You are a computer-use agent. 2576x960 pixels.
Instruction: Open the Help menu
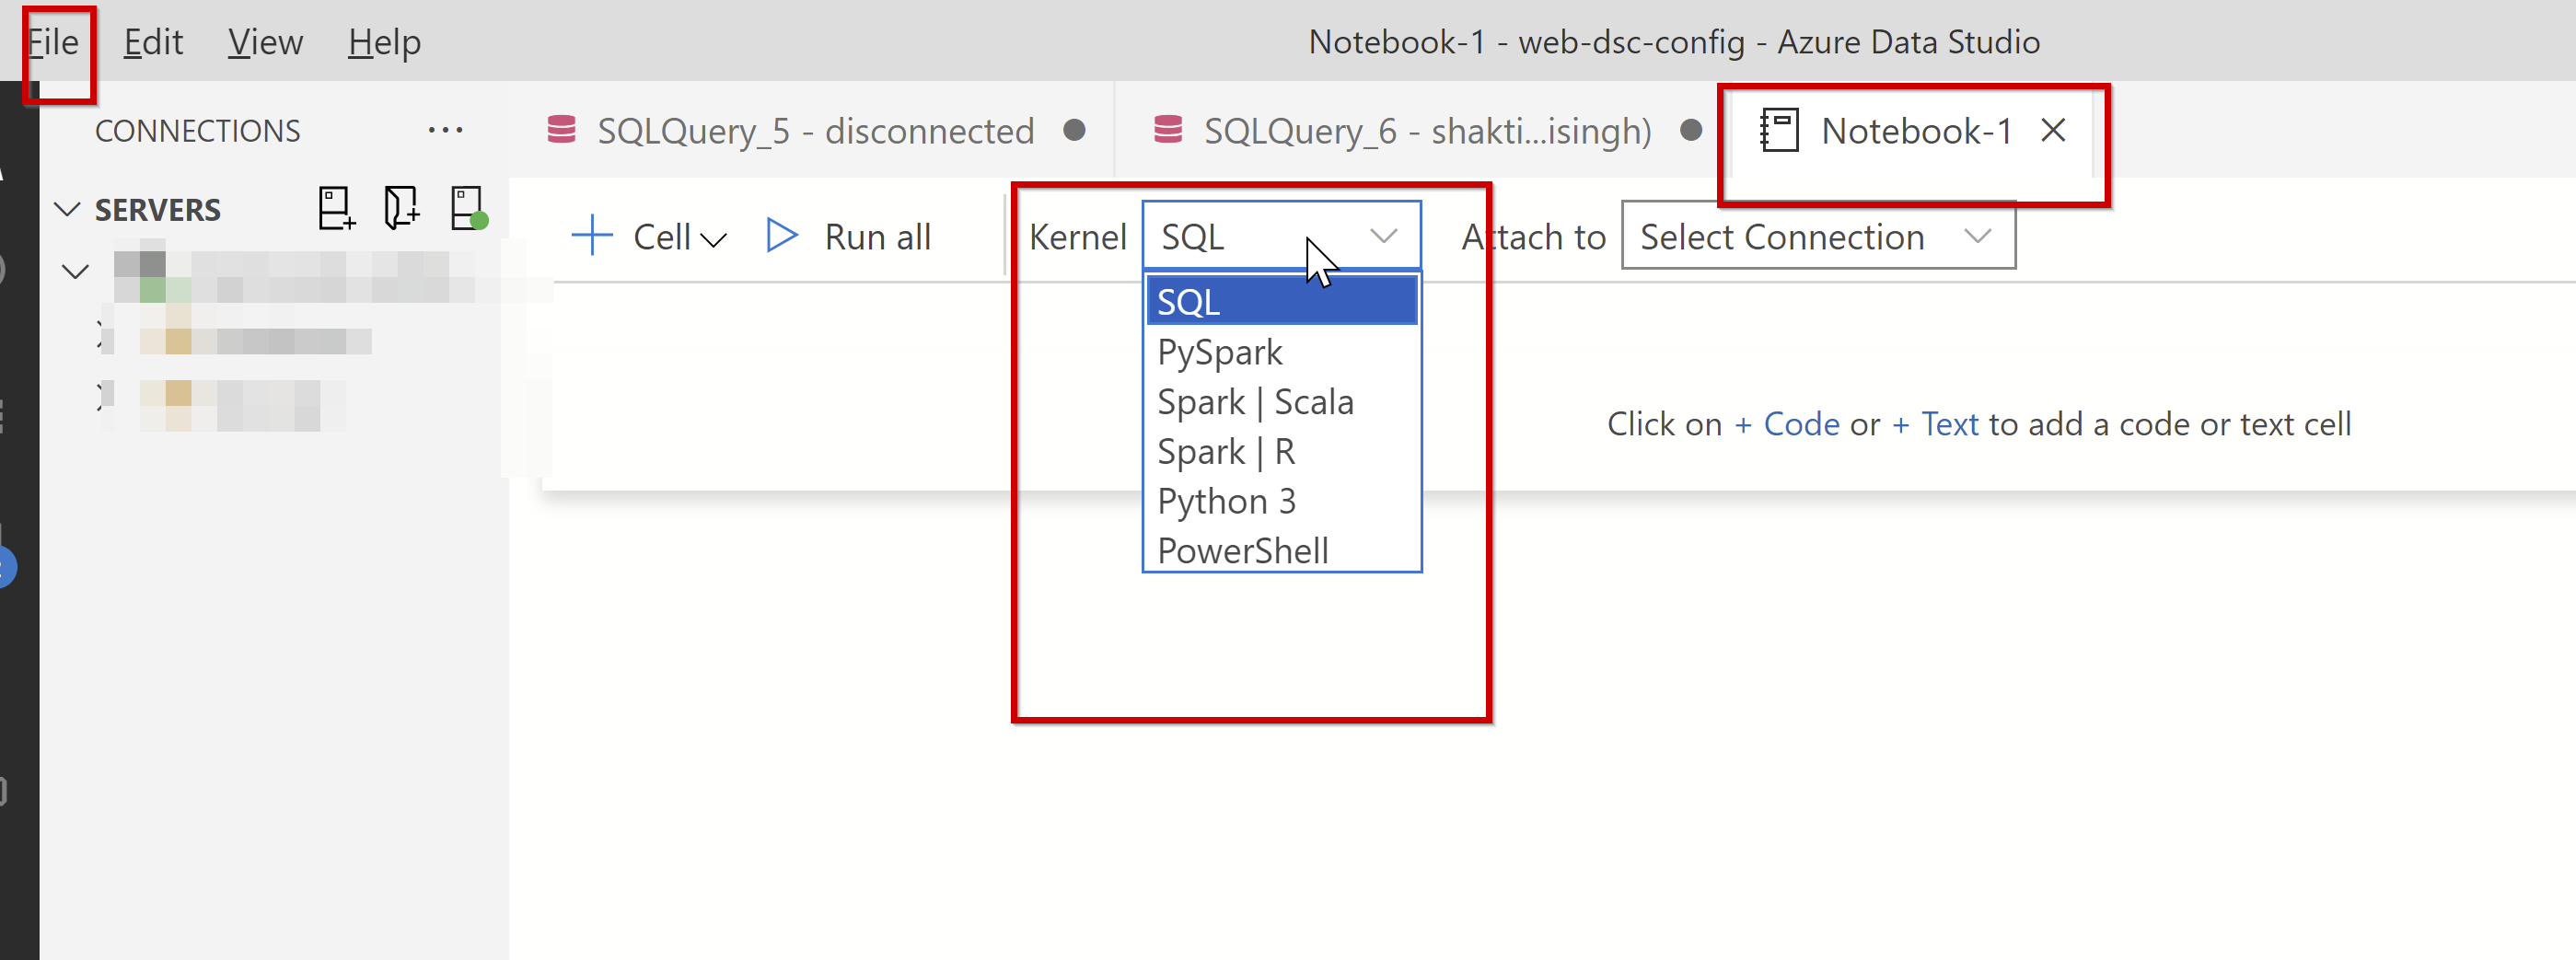click(x=384, y=42)
